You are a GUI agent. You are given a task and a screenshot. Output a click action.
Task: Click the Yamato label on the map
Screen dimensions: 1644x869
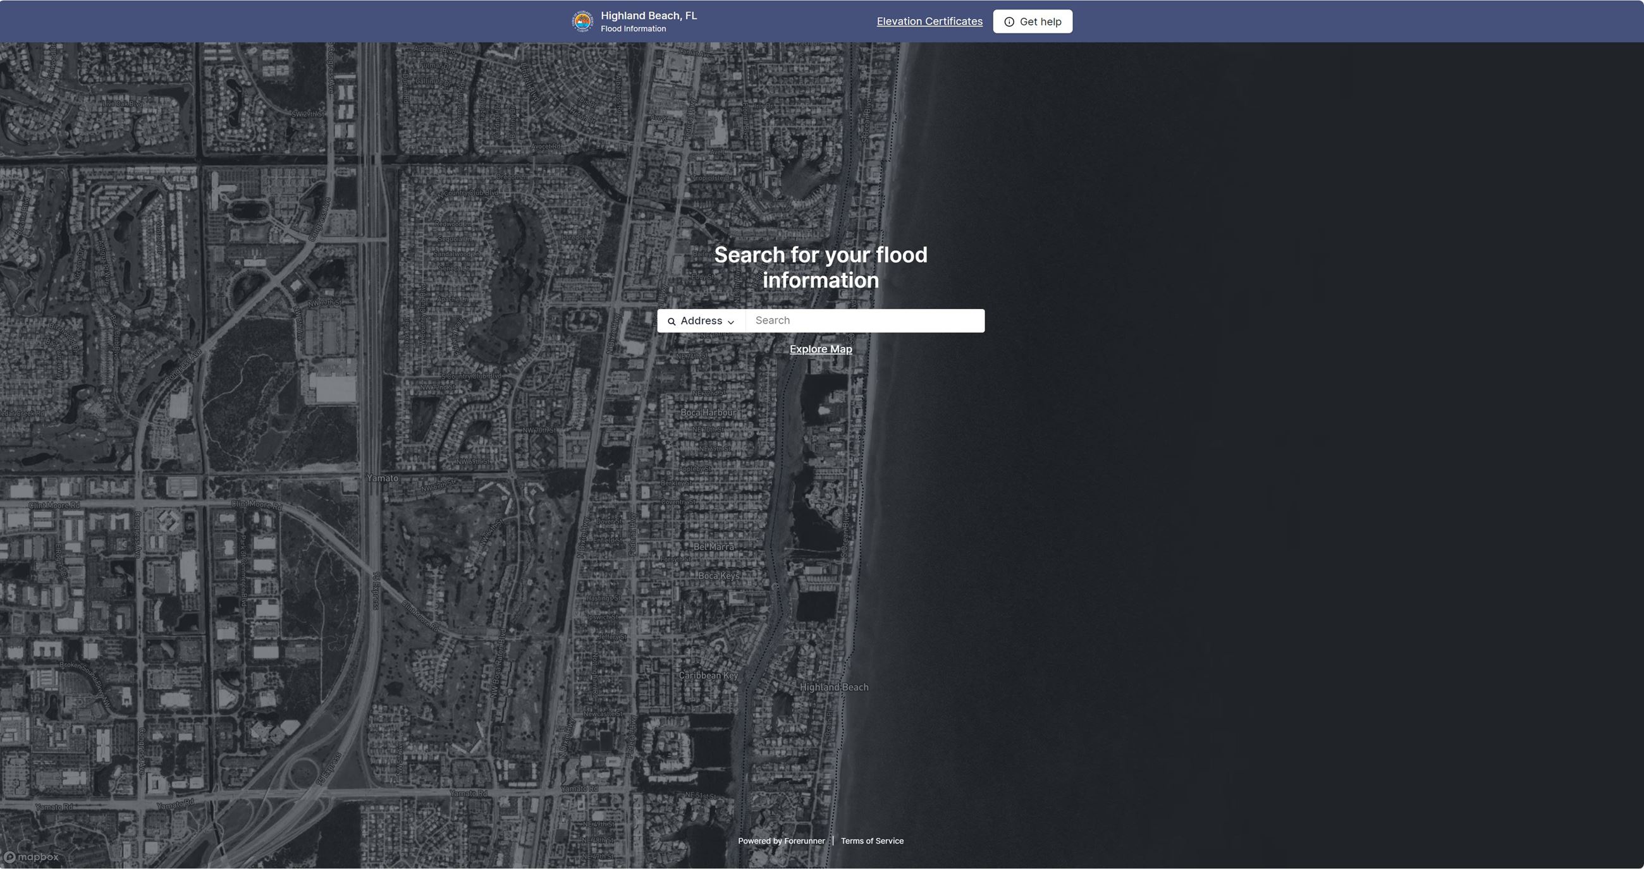point(383,478)
